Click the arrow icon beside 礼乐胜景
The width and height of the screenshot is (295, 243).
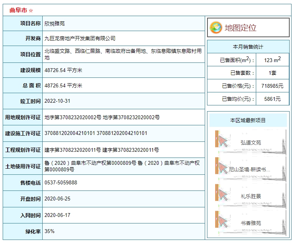(x=223, y=195)
